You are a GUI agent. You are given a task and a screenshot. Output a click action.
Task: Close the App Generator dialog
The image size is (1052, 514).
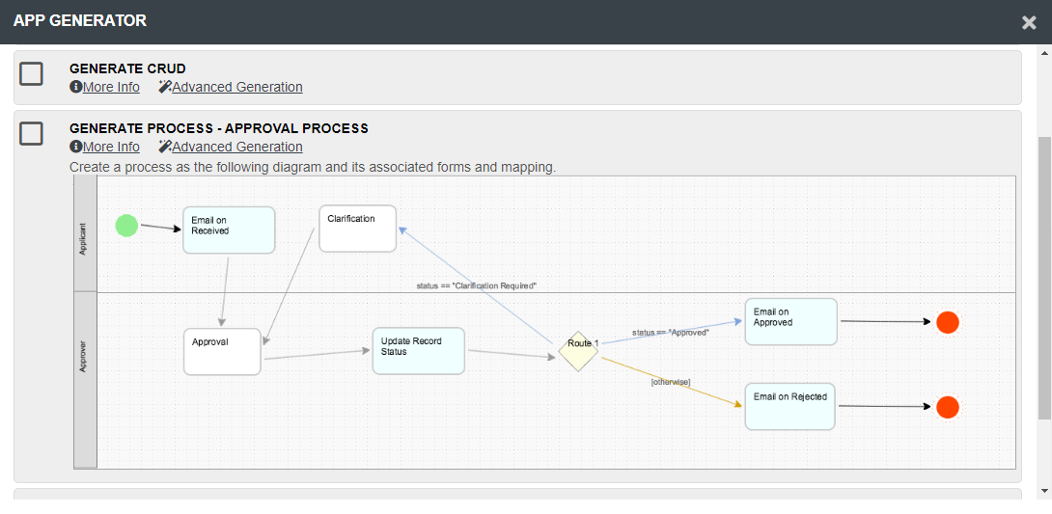point(1029,22)
